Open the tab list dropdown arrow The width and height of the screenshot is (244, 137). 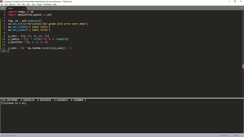242,8
